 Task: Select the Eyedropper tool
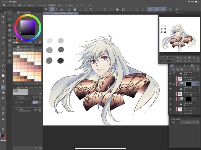pyautogui.click(x=3, y=43)
